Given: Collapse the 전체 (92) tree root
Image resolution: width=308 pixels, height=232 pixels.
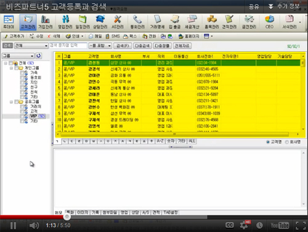Looking at the screenshot, I should [x=6, y=63].
